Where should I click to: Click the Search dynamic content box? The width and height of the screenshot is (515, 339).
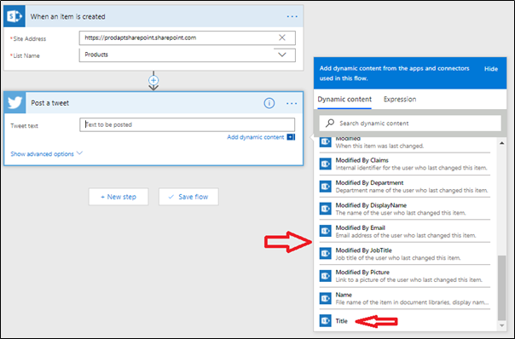point(410,123)
